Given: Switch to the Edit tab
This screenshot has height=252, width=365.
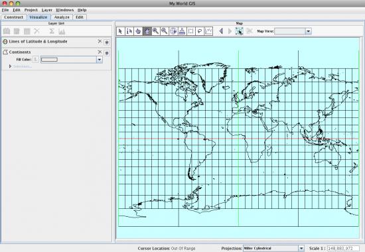Looking at the screenshot, I should click(x=80, y=17).
